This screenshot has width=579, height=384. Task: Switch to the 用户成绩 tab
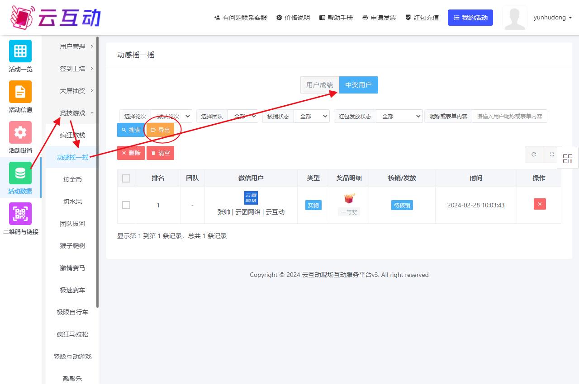pos(320,85)
